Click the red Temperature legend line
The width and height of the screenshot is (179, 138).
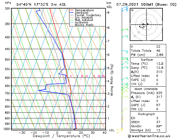click(x=71, y=10)
